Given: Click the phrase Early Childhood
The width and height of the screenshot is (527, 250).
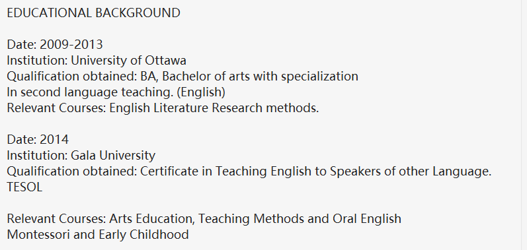Looking at the screenshot, I should (144, 235).
